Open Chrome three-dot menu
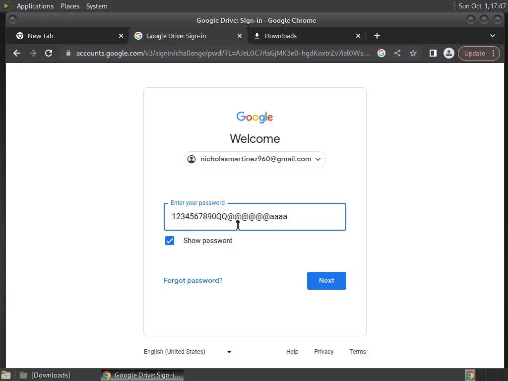This screenshot has height=381, width=508. pyautogui.click(x=494, y=53)
